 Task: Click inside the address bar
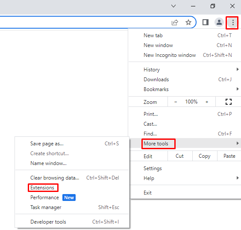coord(83,22)
